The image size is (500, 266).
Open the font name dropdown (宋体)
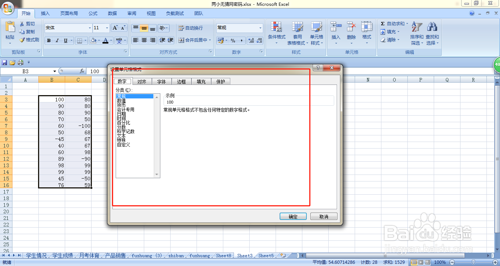pyautogui.click(x=90, y=28)
